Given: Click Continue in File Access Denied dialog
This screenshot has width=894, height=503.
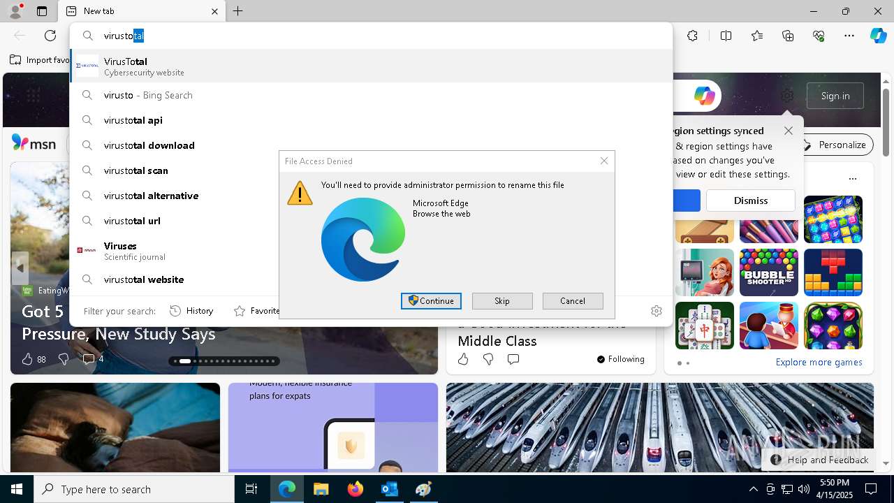Looking at the screenshot, I should coord(431,301).
